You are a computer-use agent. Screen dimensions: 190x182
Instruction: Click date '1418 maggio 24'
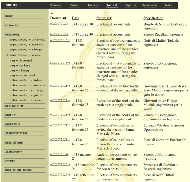tap(81, 156)
